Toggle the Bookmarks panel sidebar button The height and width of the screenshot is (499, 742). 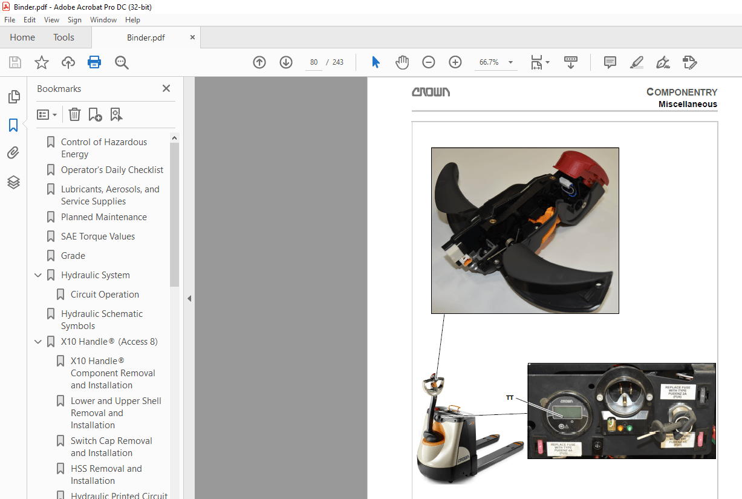tap(13, 125)
